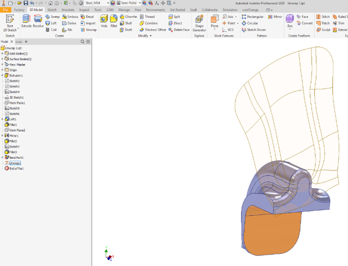The image size is (348, 266).
Task: Select the Hole tool
Action: [x=104, y=21]
